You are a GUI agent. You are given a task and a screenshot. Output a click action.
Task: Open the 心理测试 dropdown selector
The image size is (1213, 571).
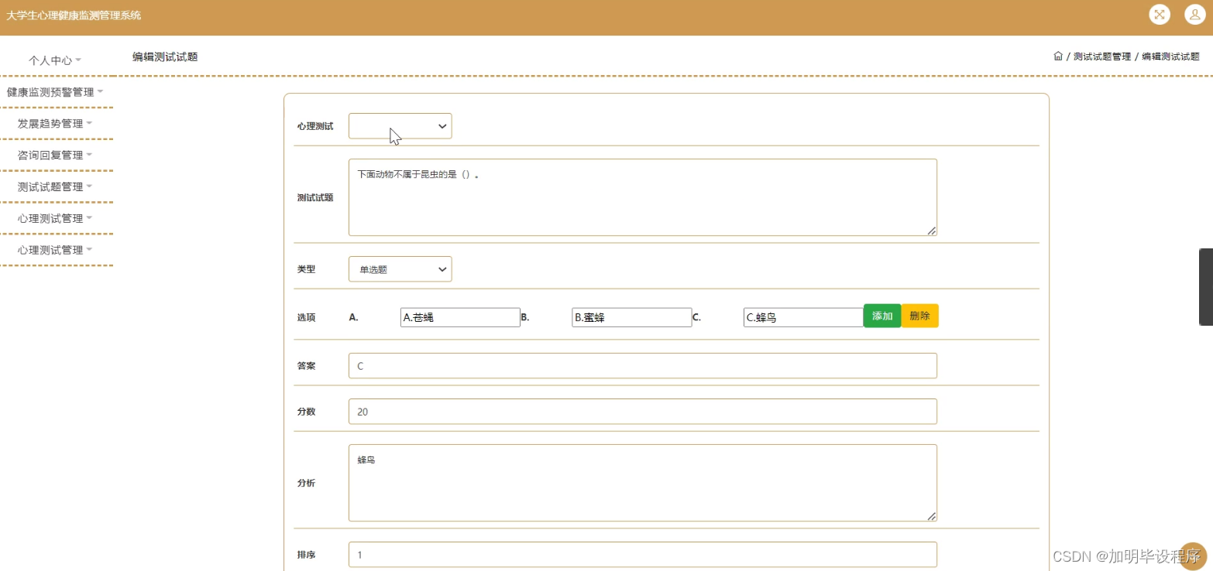click(x=400, y=125)
